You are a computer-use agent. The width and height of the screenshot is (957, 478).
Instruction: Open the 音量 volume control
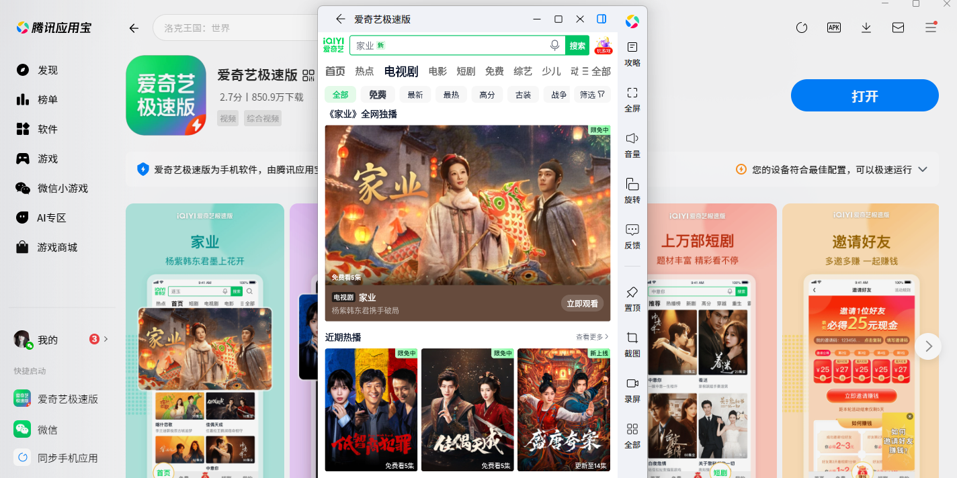pyautogui.click(x=632, y=145)
